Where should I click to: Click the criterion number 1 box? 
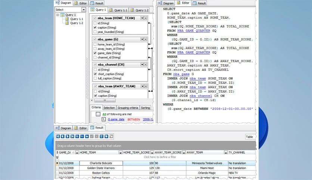click(104, 119)
